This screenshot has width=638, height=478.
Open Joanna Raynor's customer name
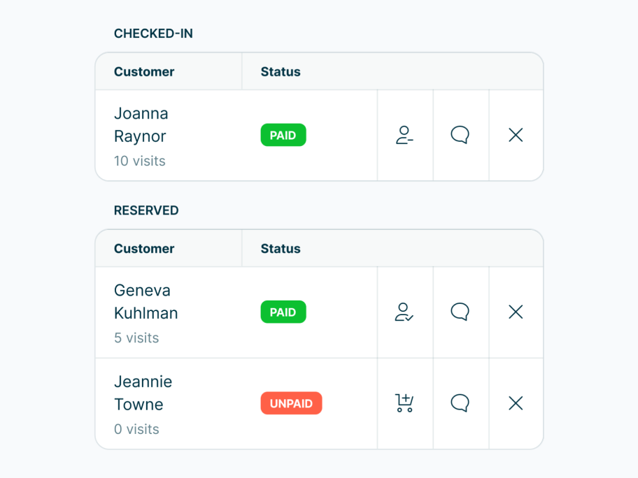pos(141,124)
